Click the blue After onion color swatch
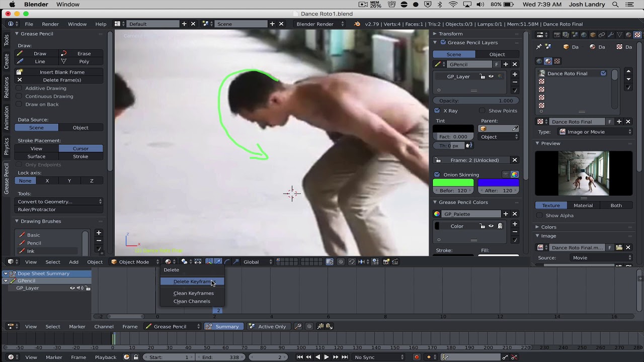Viewport: 644px width, 362px height. (498, 183)
